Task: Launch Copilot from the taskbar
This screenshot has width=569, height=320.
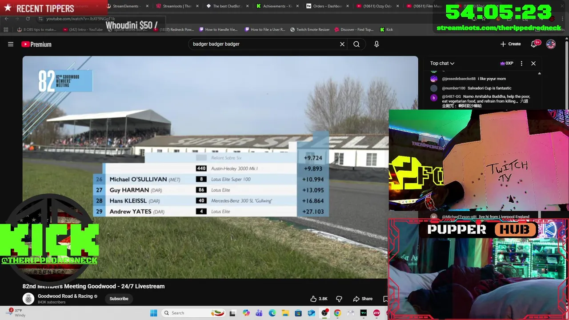Action: pos(246,313)
